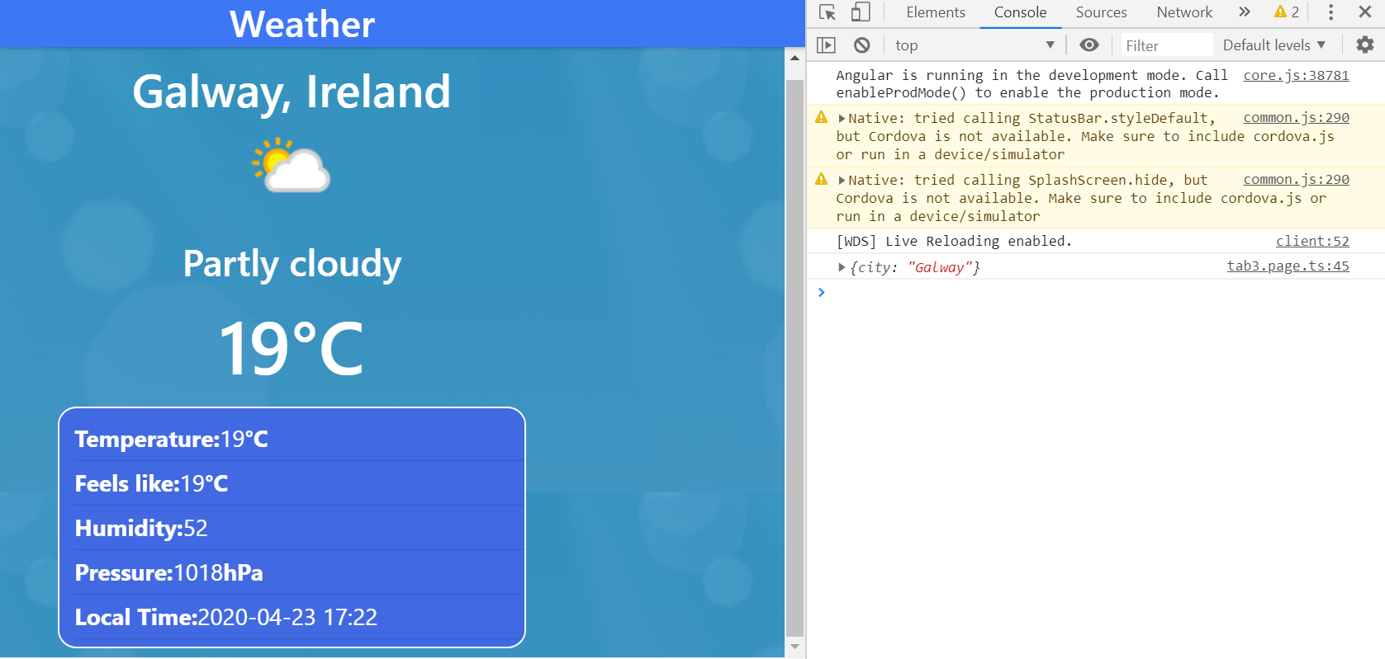Click the page scrollbar up arrow
The image size is (1385, 659).
click(x=794, y=58)
